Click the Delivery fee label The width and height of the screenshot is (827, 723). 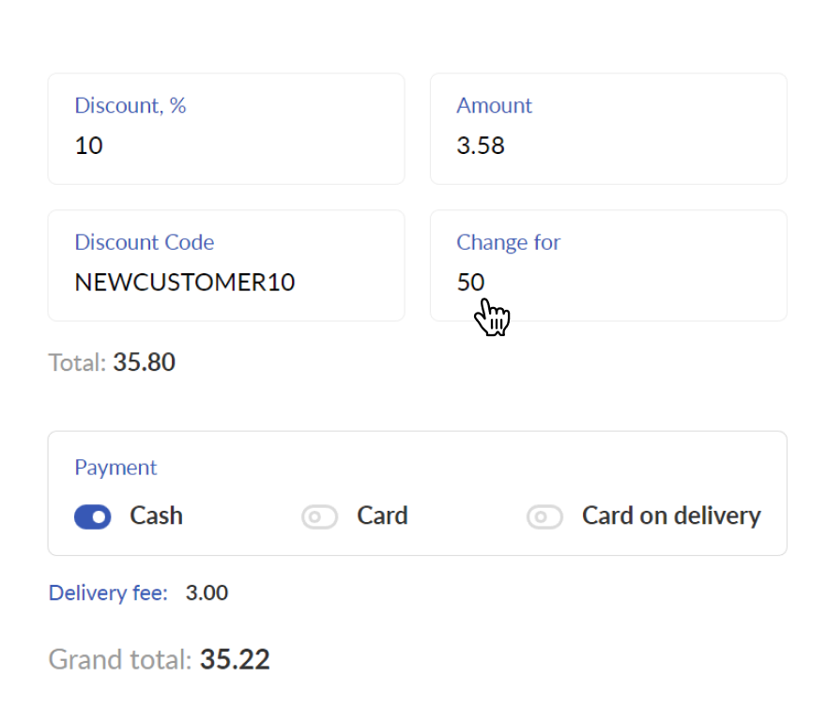pyautogui.click(x=108, y=592)
